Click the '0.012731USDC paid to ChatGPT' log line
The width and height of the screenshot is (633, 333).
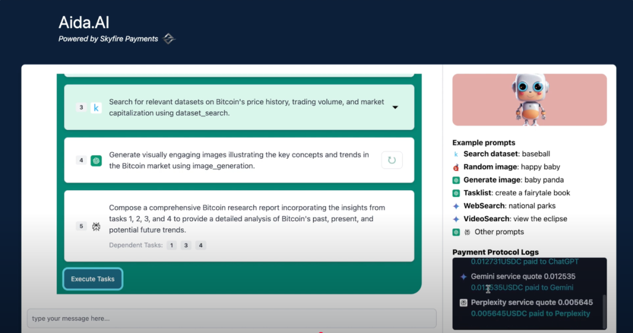click(x=525, y=262)
